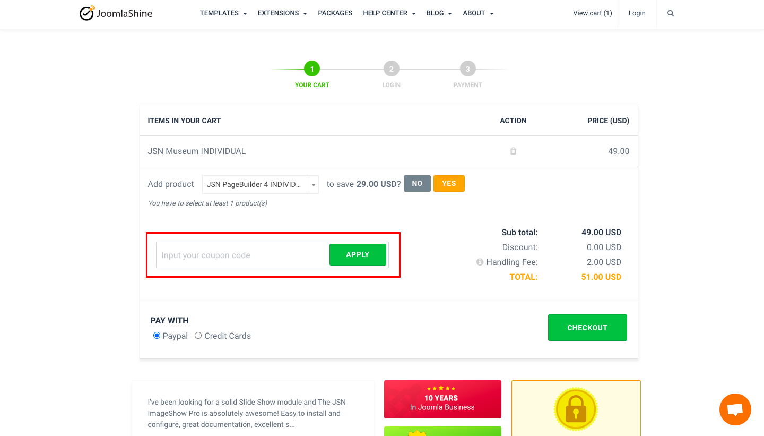The height and width of the screenshot is (436, 764).
Task: Open the search magnifier icon
Action: tap(671, 13)
